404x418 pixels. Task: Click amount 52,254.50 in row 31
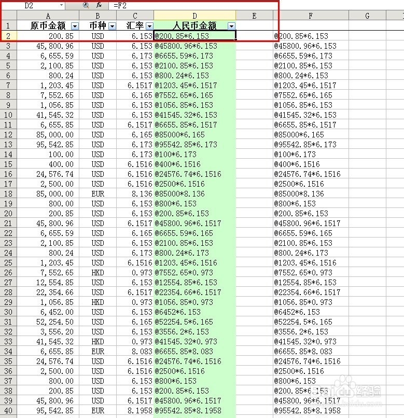point(48,322)
